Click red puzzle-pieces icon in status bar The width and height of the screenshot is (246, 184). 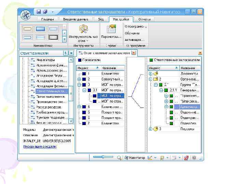(x=186, y=158)
